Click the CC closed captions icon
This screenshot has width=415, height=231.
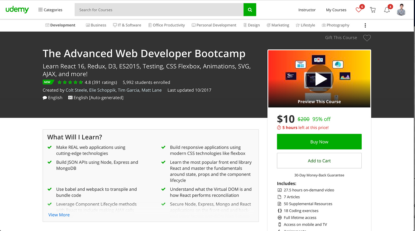[70, 97]
